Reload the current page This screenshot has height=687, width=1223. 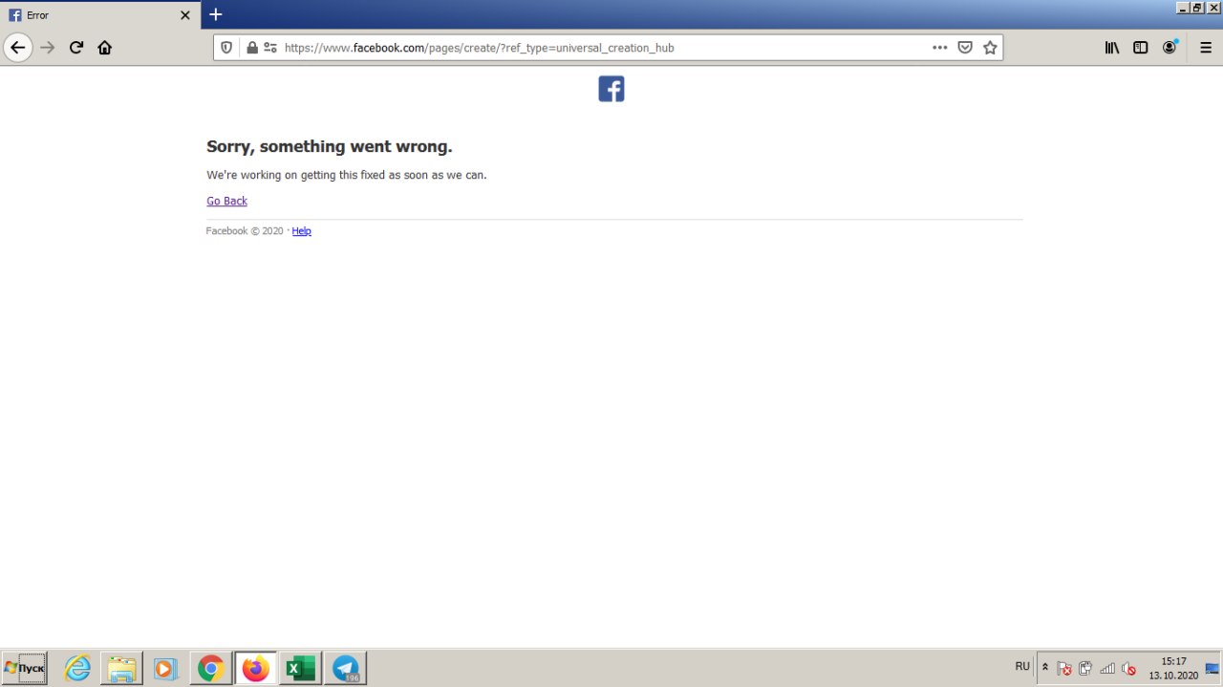click(x=76, y=47)
